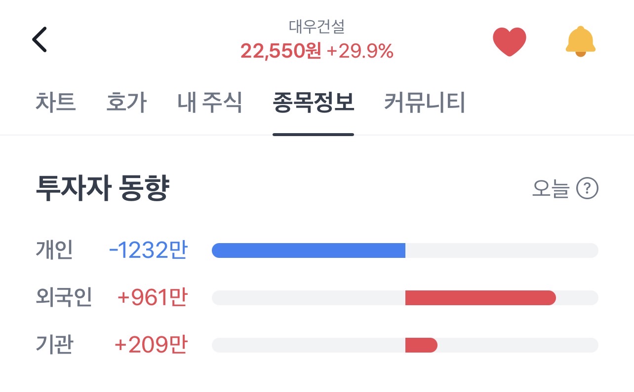Open the 호가 tab
The height and width of the screenshot is (392, 634).
tap(126, 103)
